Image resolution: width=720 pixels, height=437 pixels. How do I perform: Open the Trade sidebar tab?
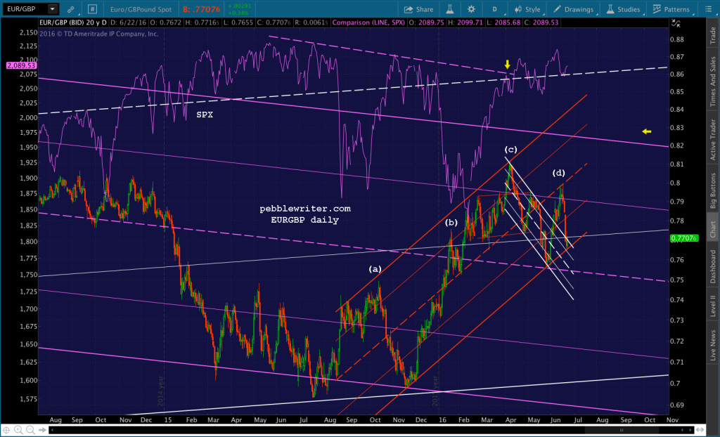point(713,36)
